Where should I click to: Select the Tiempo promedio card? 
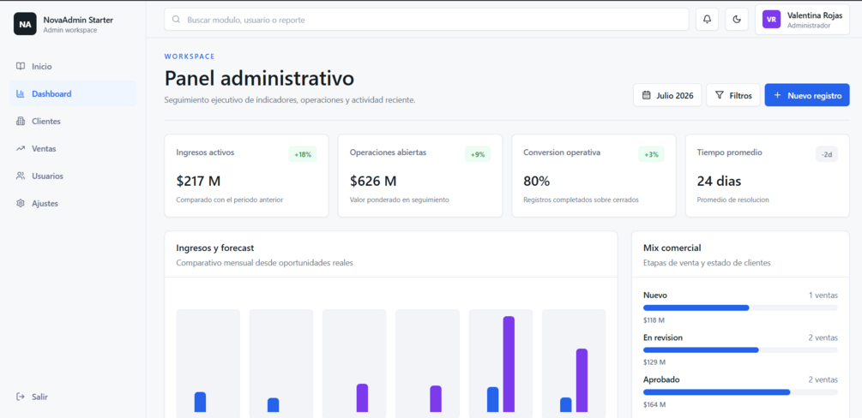pos(768,176)
